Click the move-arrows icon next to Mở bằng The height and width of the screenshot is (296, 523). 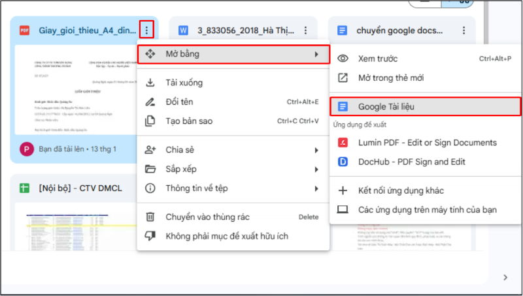(150, 54)
